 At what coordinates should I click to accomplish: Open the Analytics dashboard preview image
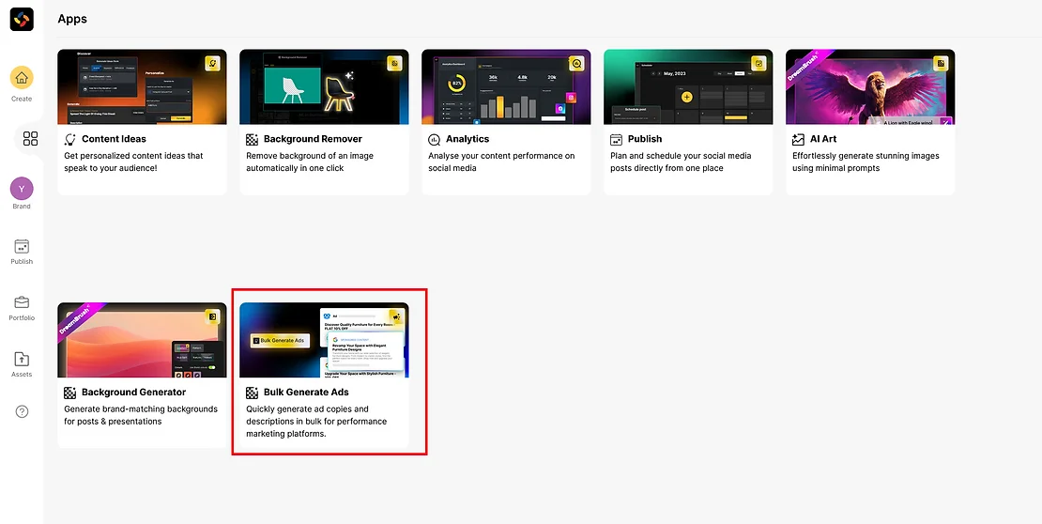coord(506,87)
